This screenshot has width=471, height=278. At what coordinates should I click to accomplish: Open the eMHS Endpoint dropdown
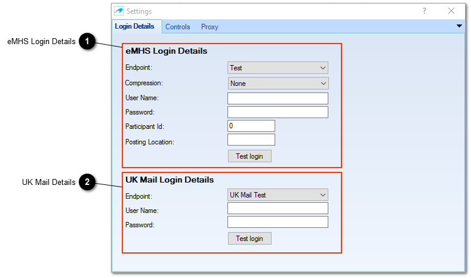[278, 68]
